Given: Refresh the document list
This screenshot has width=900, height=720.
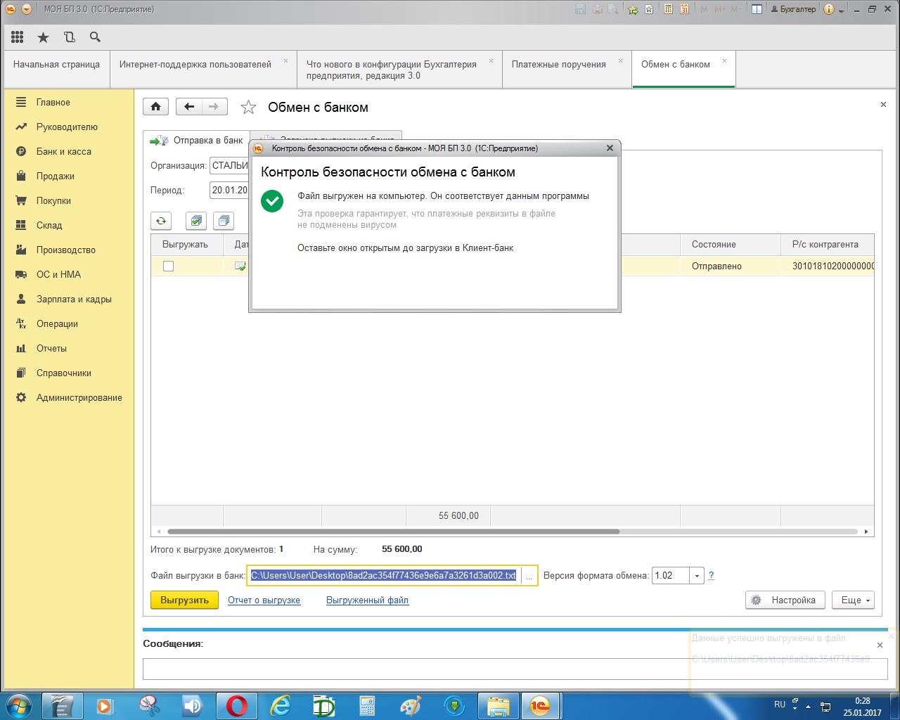Looking at the screenshot, I should click(x=161, y=221).
